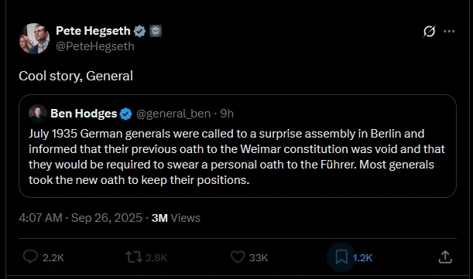This screenshot has height=279, width=473.
Task: Click the government affiliation seal badge
Action: (156, 31)
